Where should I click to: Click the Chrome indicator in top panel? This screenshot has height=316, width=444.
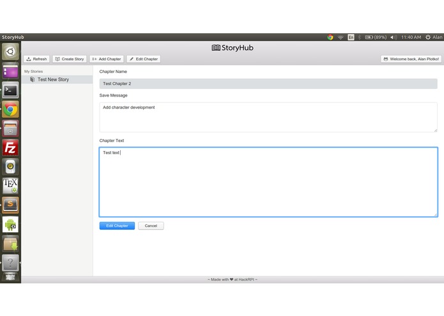click(330, 37)
